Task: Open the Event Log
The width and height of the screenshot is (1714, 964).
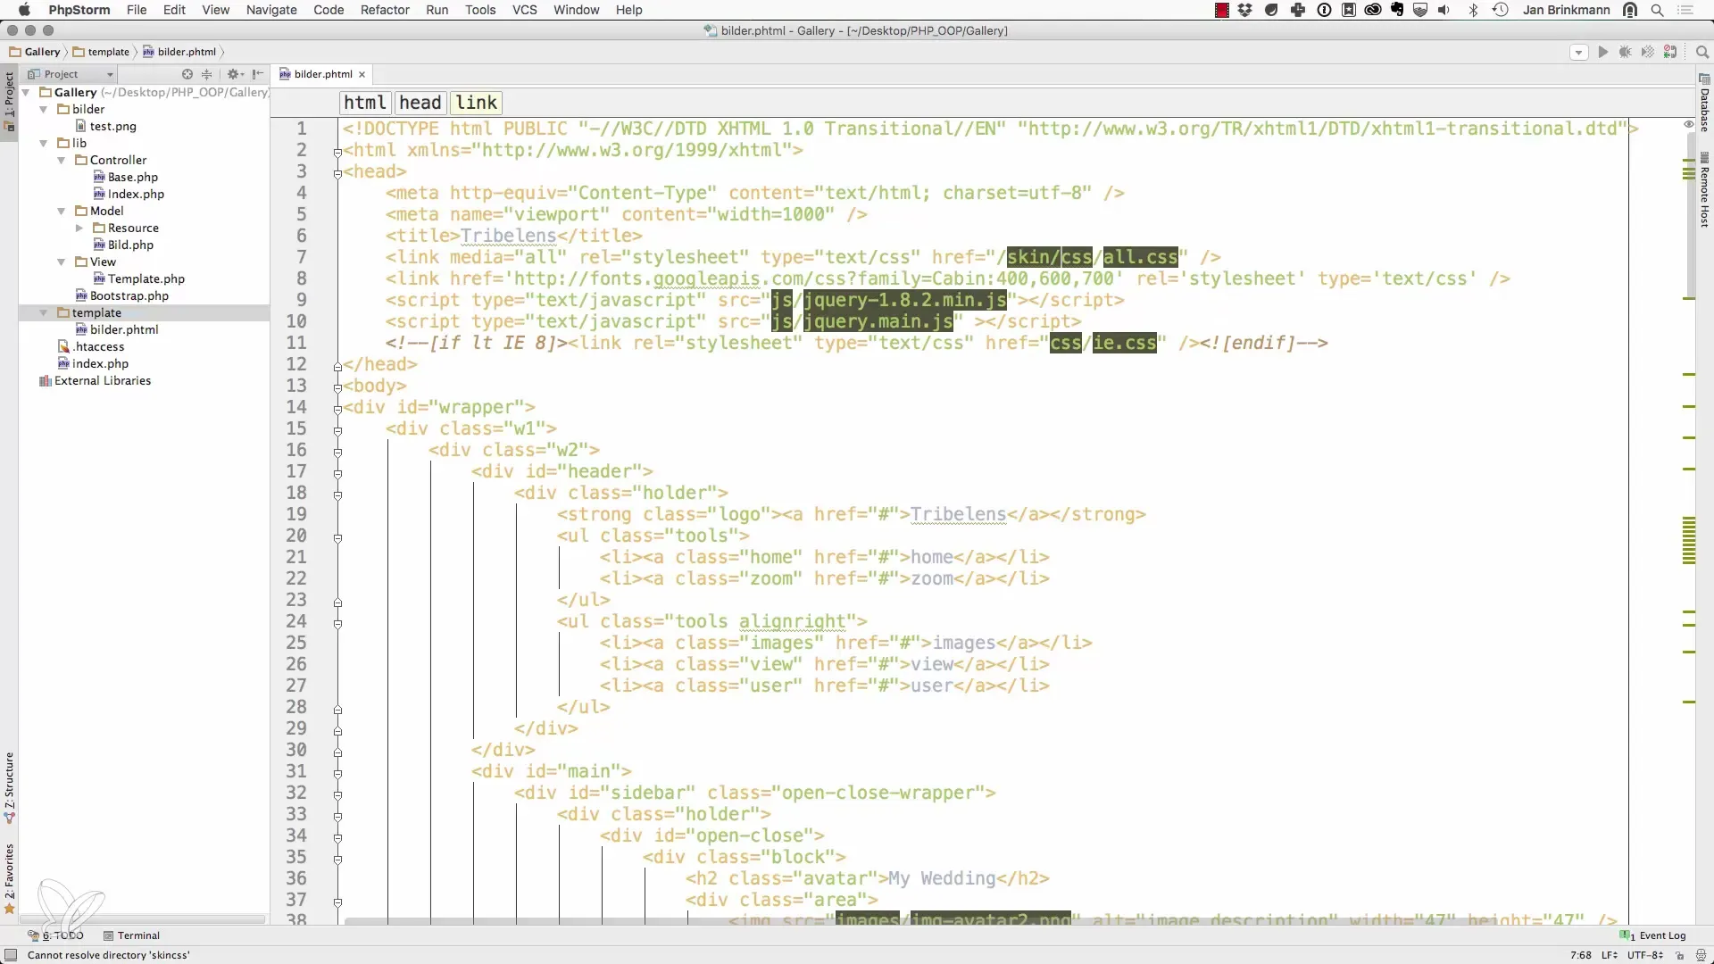Action: pos(1652,935)
